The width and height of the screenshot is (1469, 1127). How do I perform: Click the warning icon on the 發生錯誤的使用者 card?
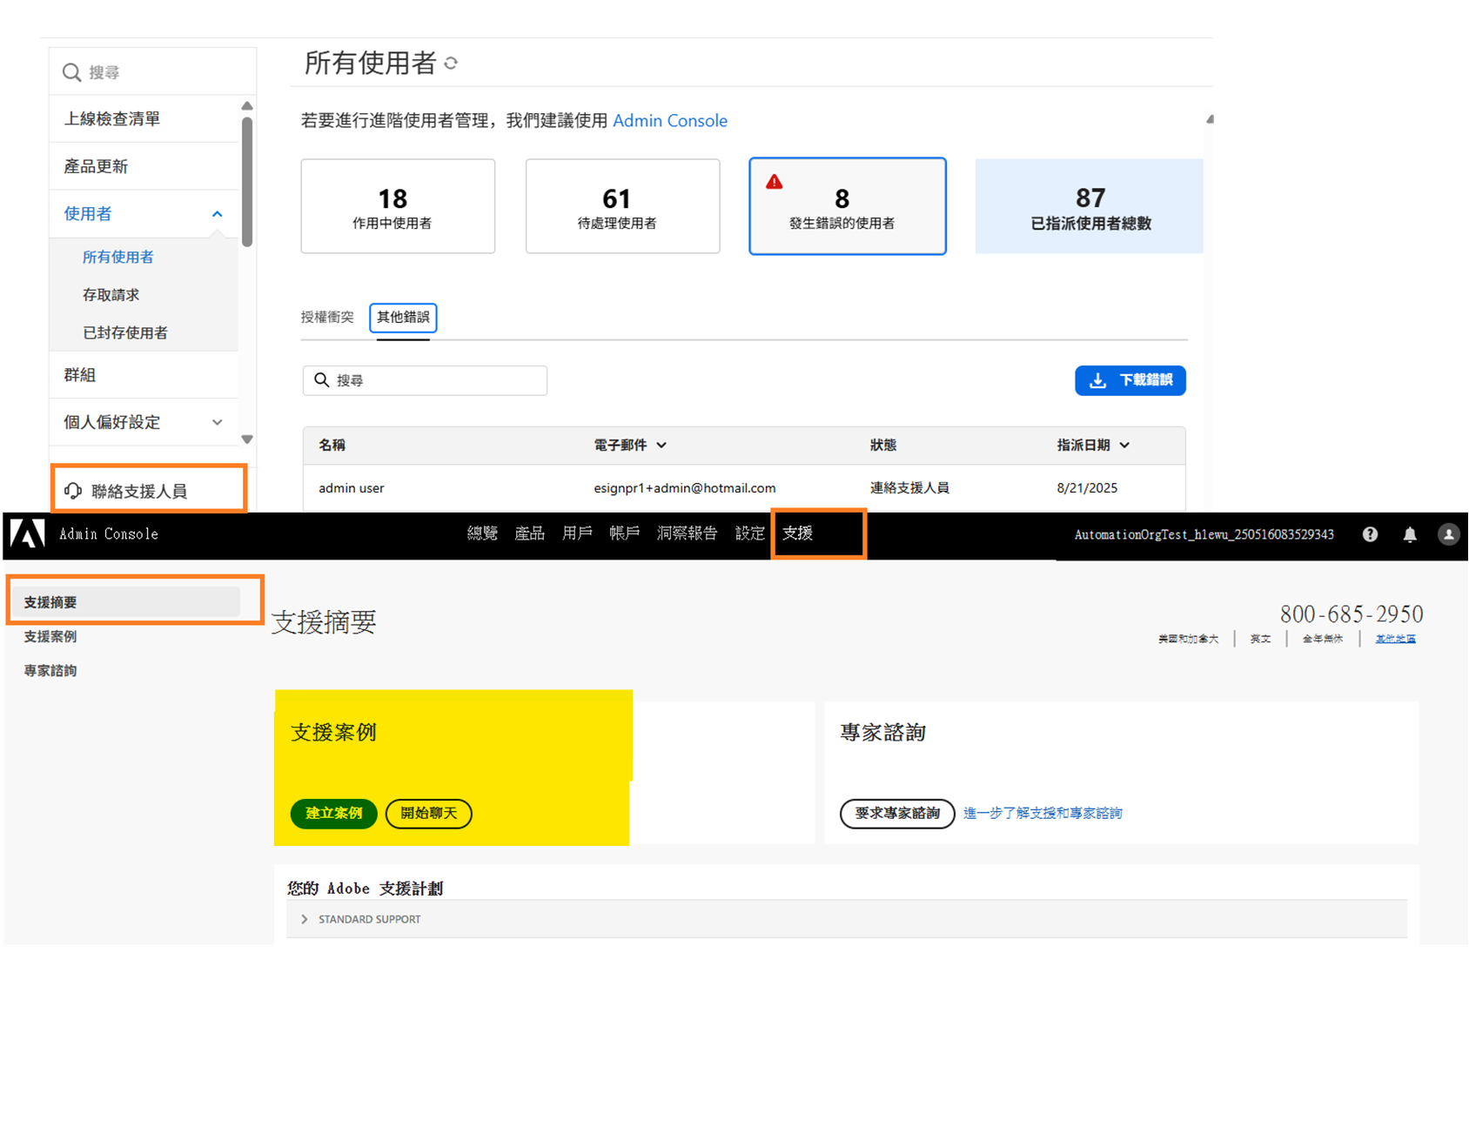(x=775, y=181)
